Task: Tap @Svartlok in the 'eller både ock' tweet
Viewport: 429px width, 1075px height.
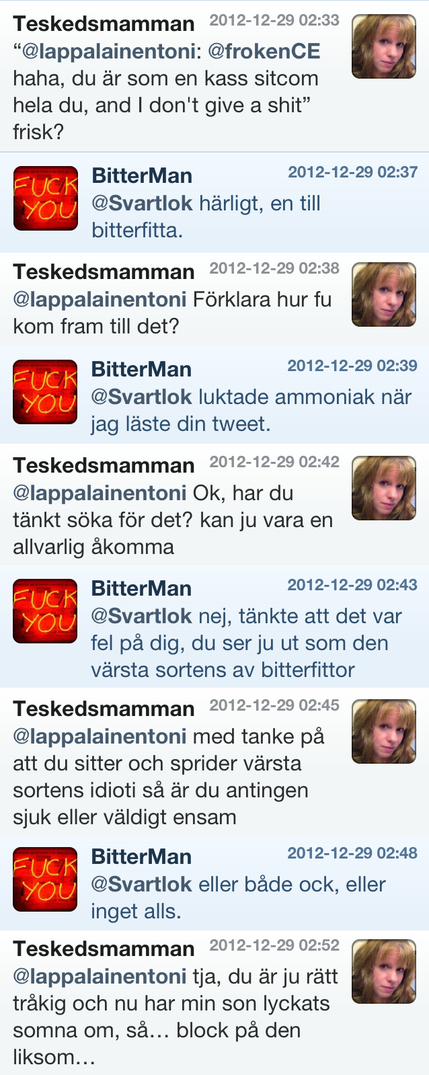Action: (x=142, y=884)
